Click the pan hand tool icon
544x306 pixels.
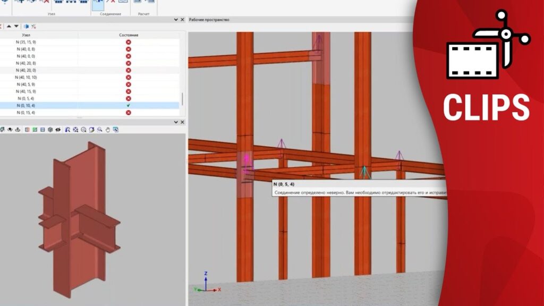107,129
